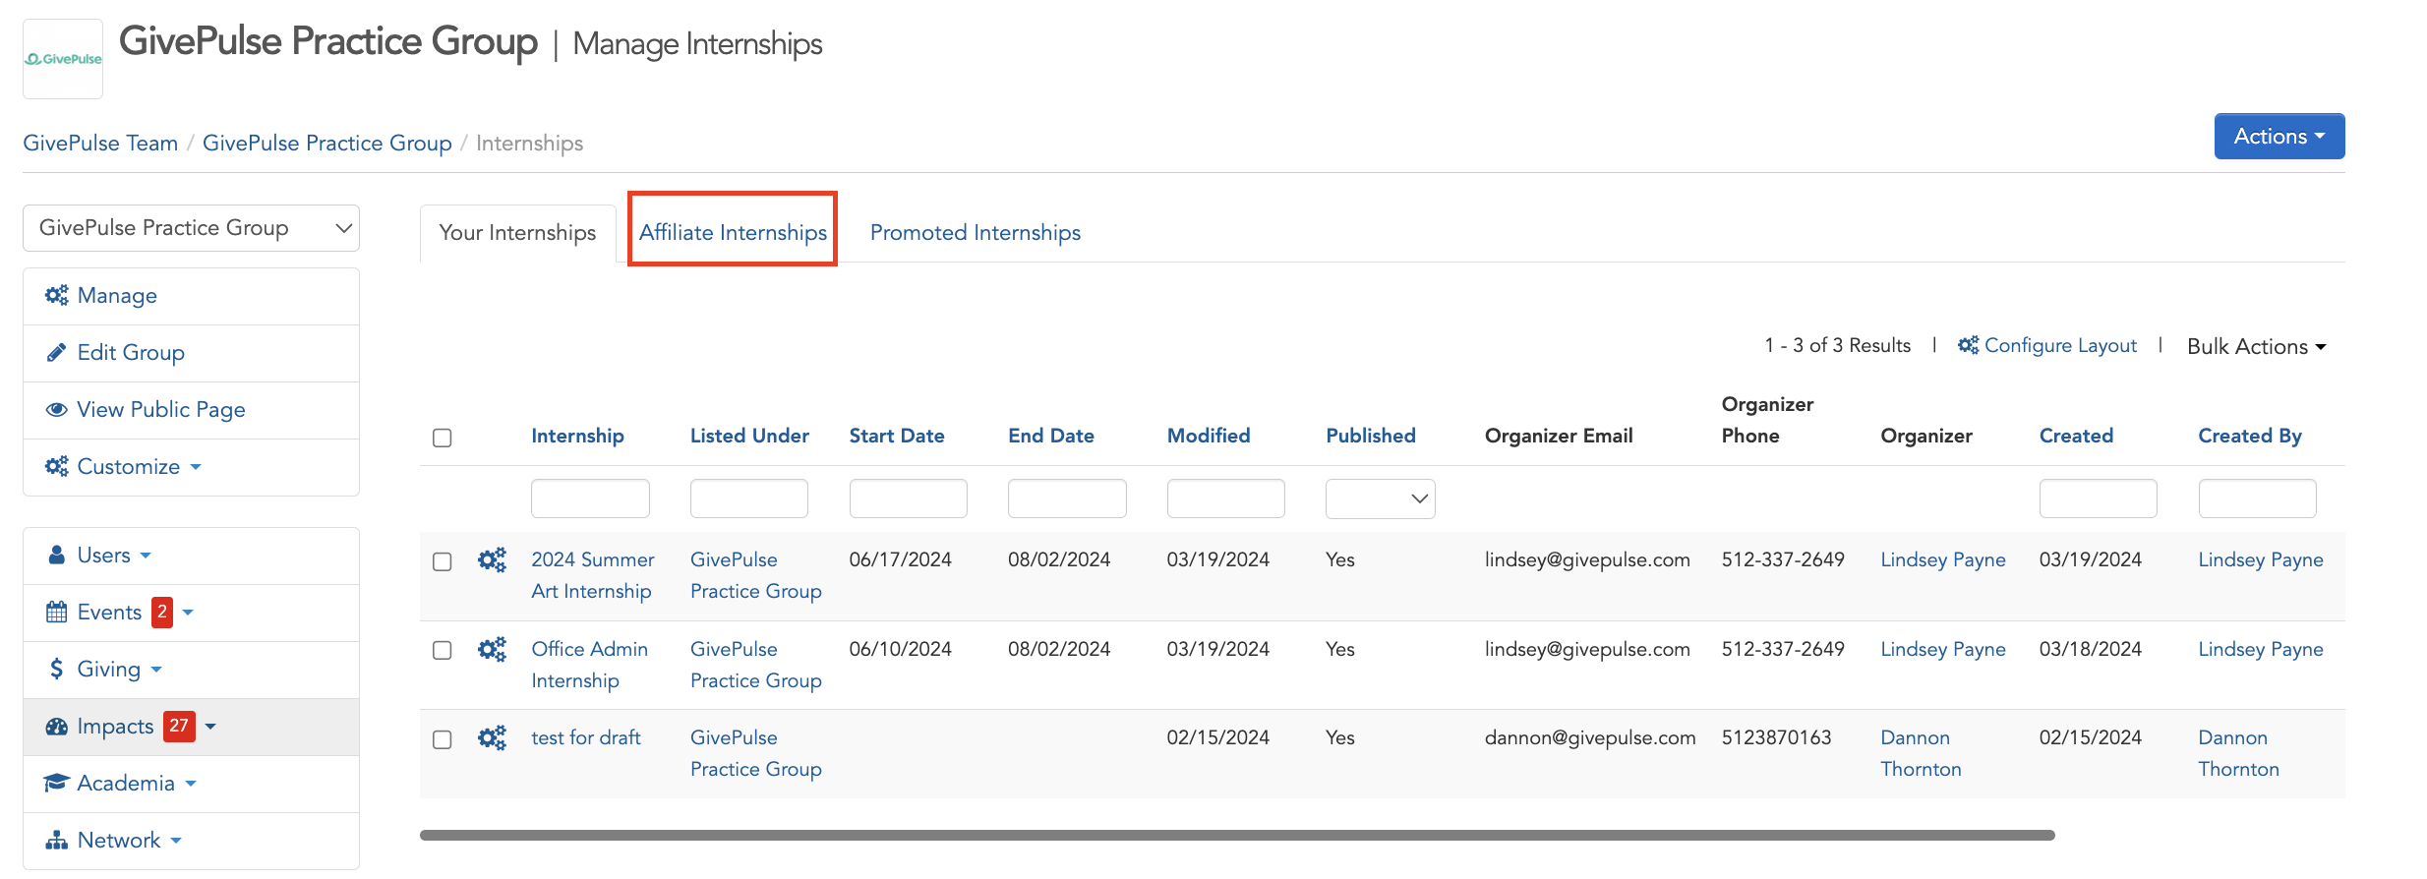Image resolution: width=2427 pixels, height=879 pixels.
Task: Click the Users person icon
Action: (57, 555)
